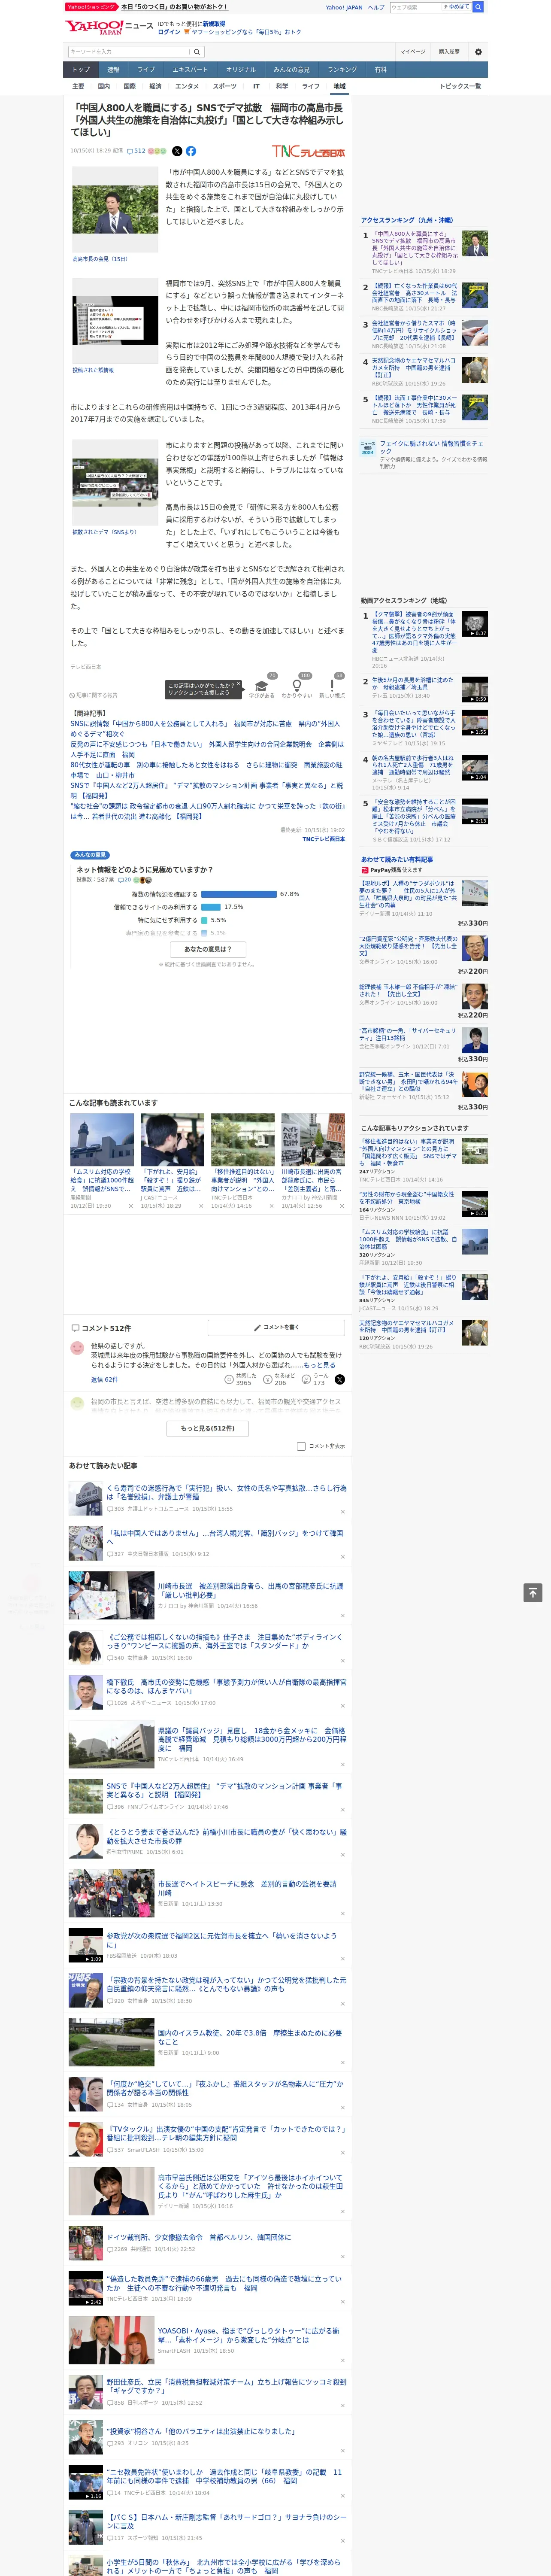
Task: Open the mayor press conference photo
Action: pos(114,210)
